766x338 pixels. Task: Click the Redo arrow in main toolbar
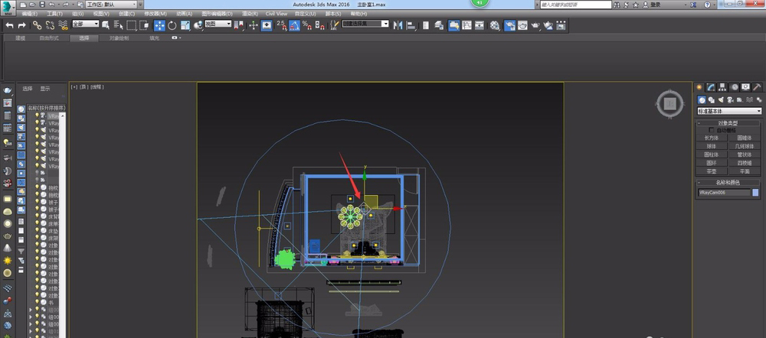pos(22,25)
